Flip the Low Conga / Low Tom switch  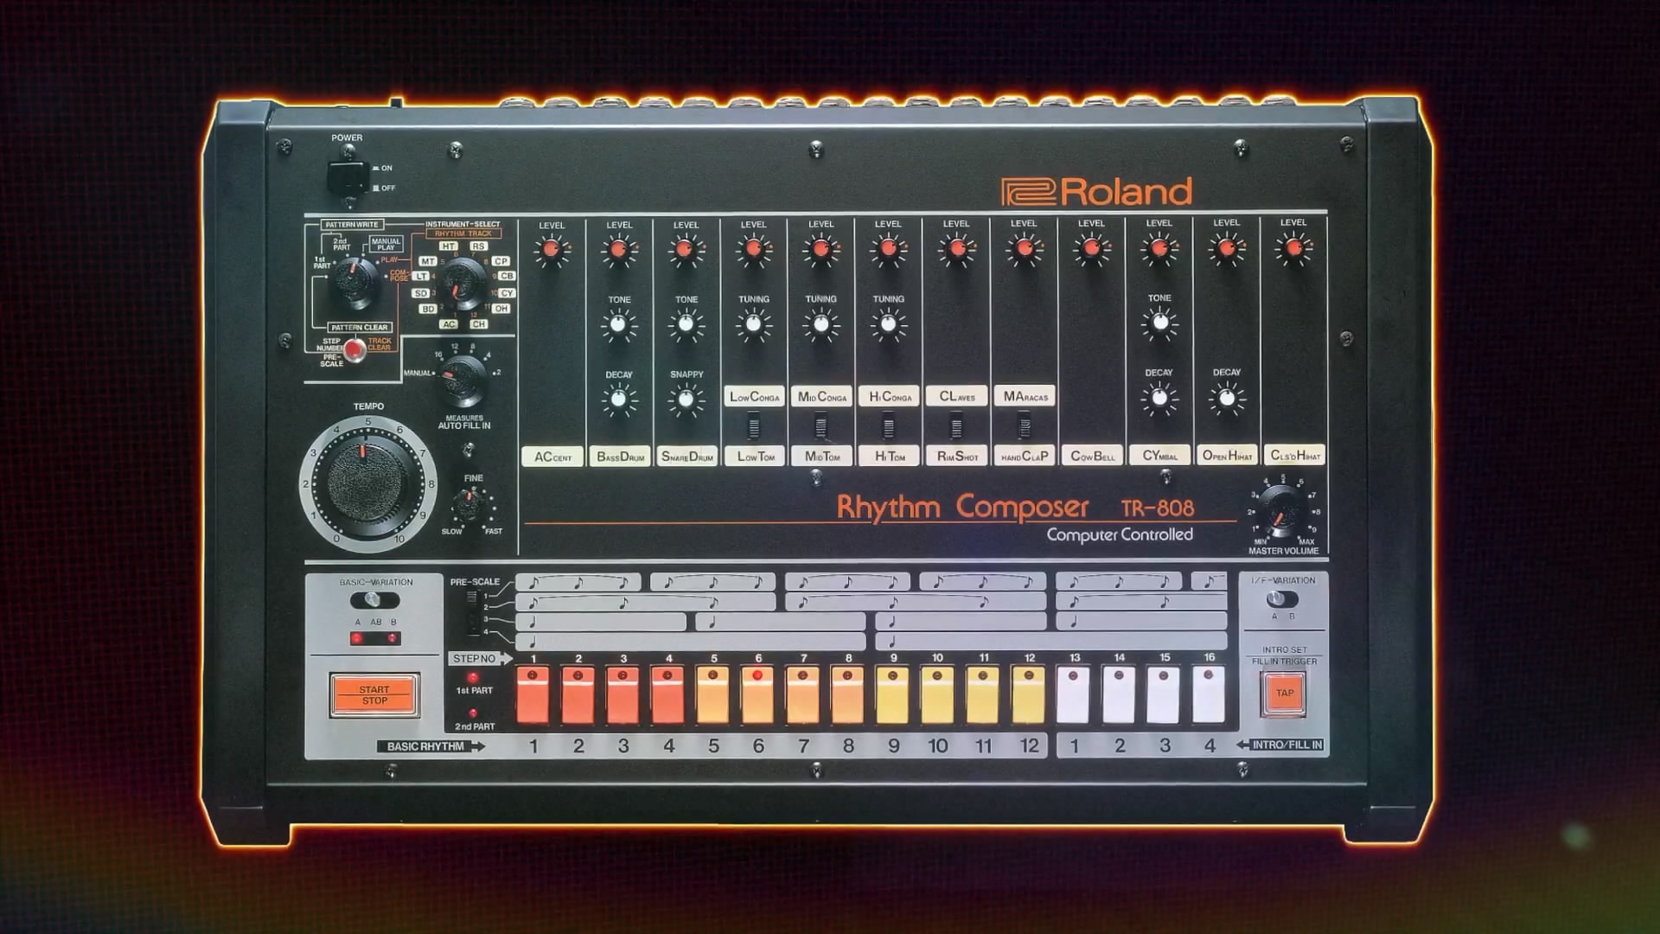[754, 426]
